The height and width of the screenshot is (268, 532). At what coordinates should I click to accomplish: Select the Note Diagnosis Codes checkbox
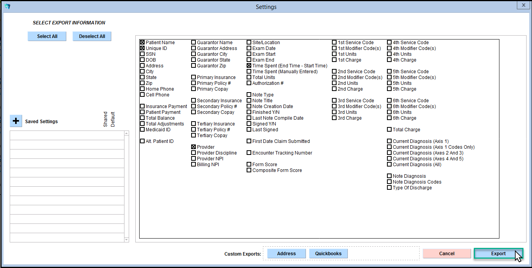tap(389, 182)
